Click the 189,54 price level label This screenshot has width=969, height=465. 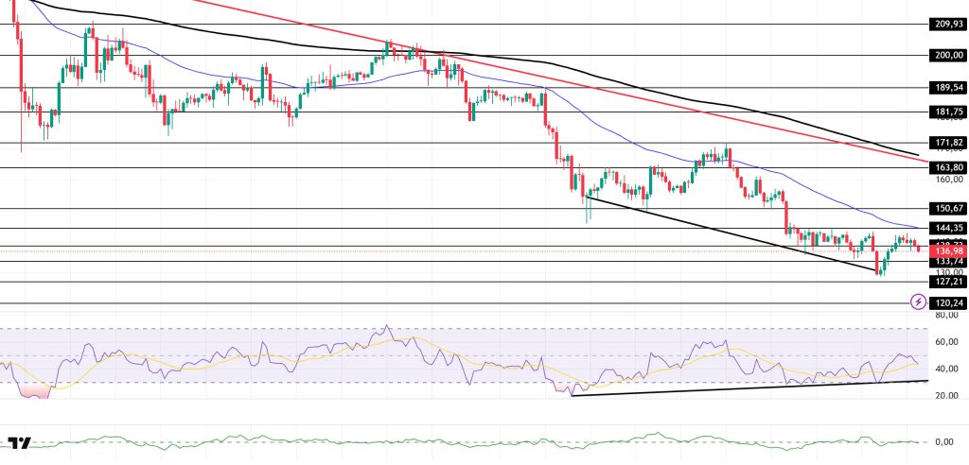(x=948, y=88)
